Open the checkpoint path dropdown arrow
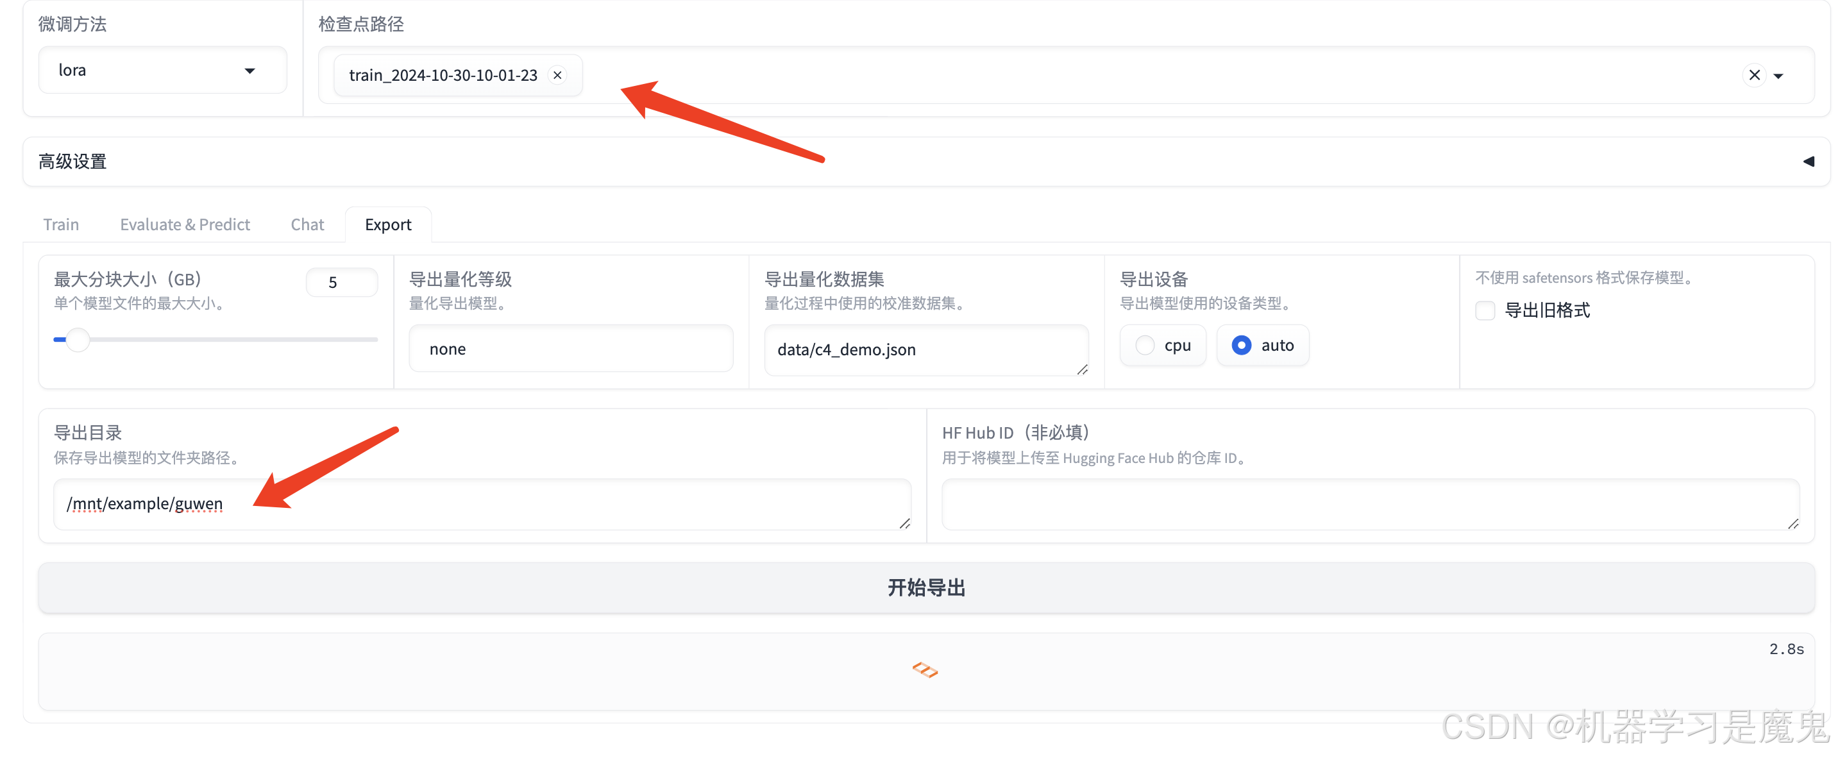1833x758 pixels. (1778, 76)
